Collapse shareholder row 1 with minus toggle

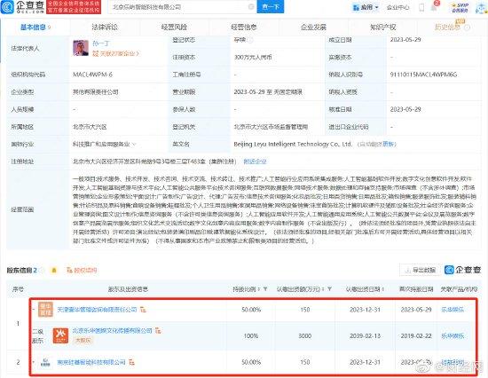34,309
